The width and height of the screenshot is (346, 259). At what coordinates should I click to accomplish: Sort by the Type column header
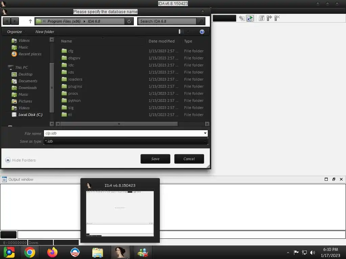pos(188,41)
